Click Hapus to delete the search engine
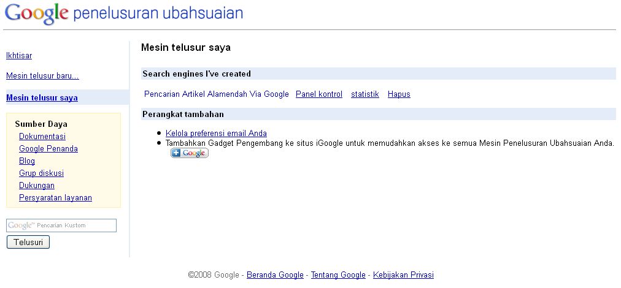 pos(399,94)
